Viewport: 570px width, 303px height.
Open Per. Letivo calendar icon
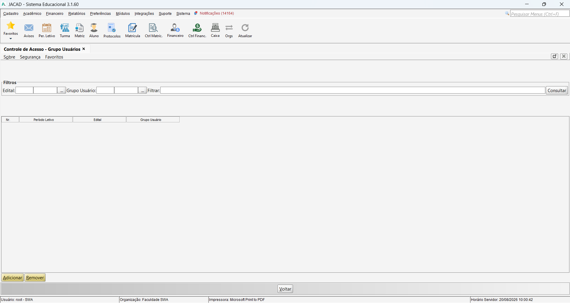[47, 28]
